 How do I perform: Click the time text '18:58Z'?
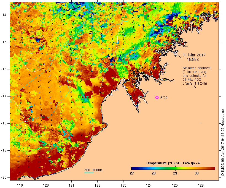193,59
